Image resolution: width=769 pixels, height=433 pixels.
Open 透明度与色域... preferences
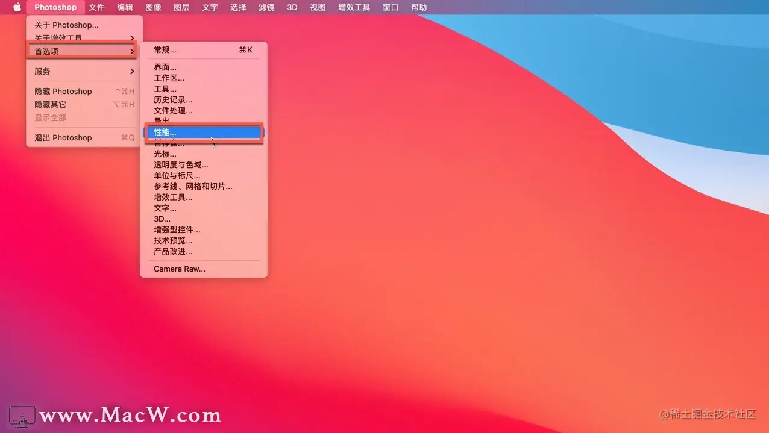point(204,164)
